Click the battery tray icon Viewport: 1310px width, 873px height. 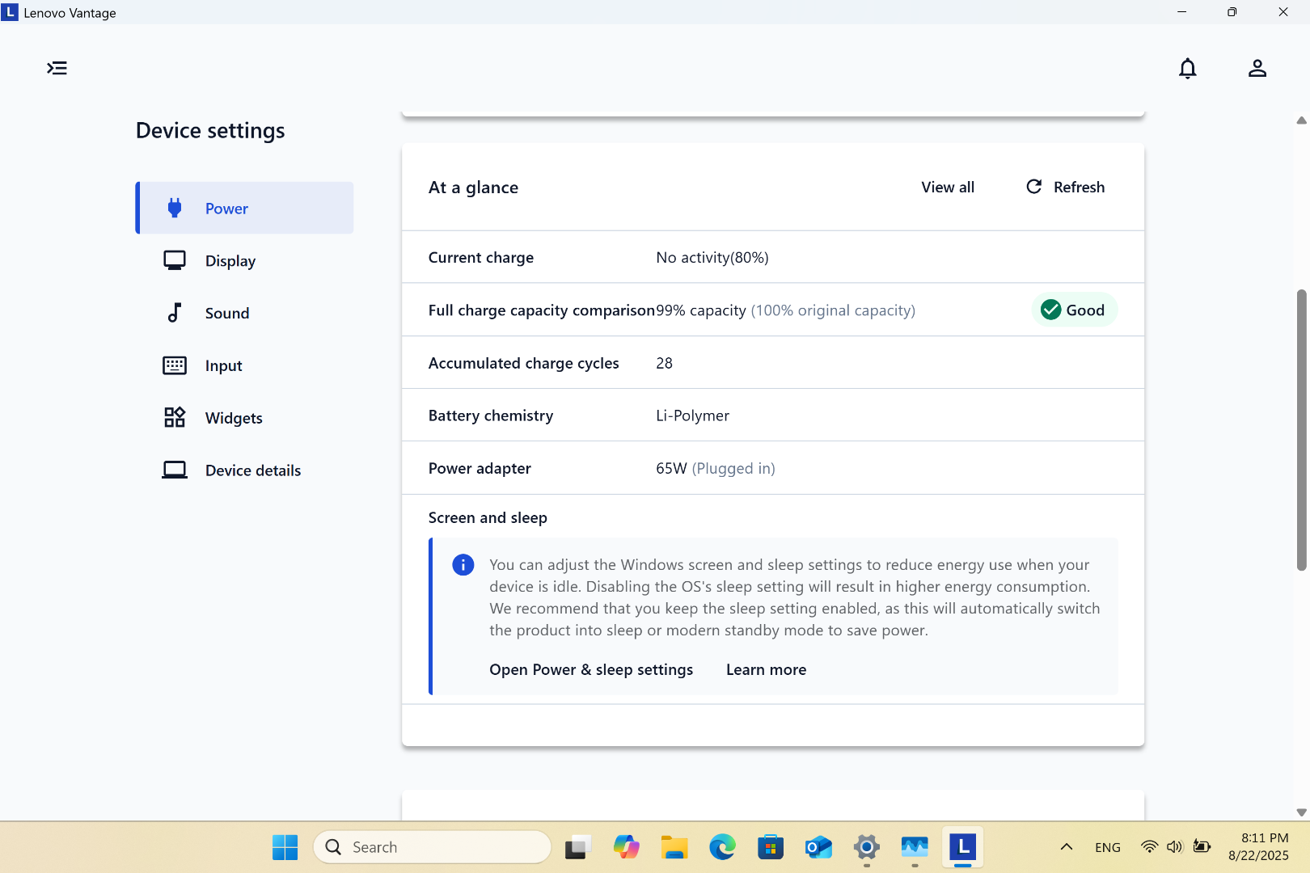pyautogui.click(x=1202, y=847)
